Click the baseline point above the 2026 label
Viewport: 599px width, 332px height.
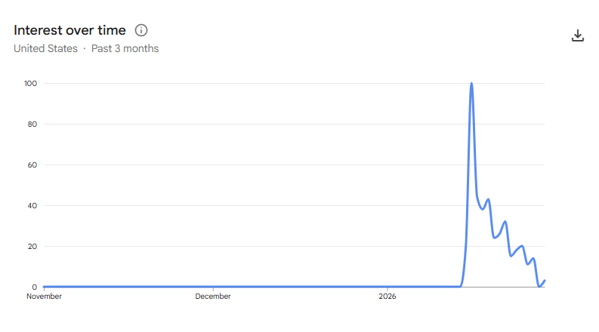(x=387, y=287)
